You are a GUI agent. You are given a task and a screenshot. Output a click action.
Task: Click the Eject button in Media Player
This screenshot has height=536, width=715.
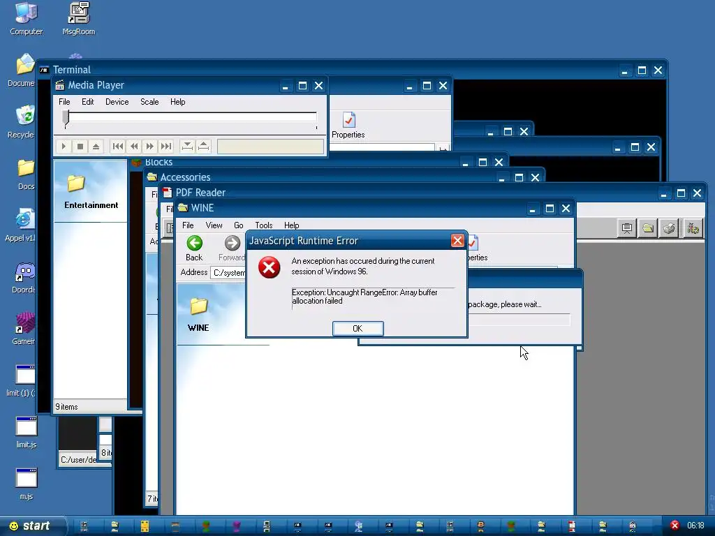click(96, 147)
